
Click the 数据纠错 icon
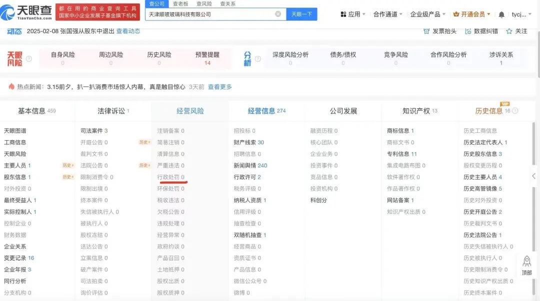click(468, 31)
